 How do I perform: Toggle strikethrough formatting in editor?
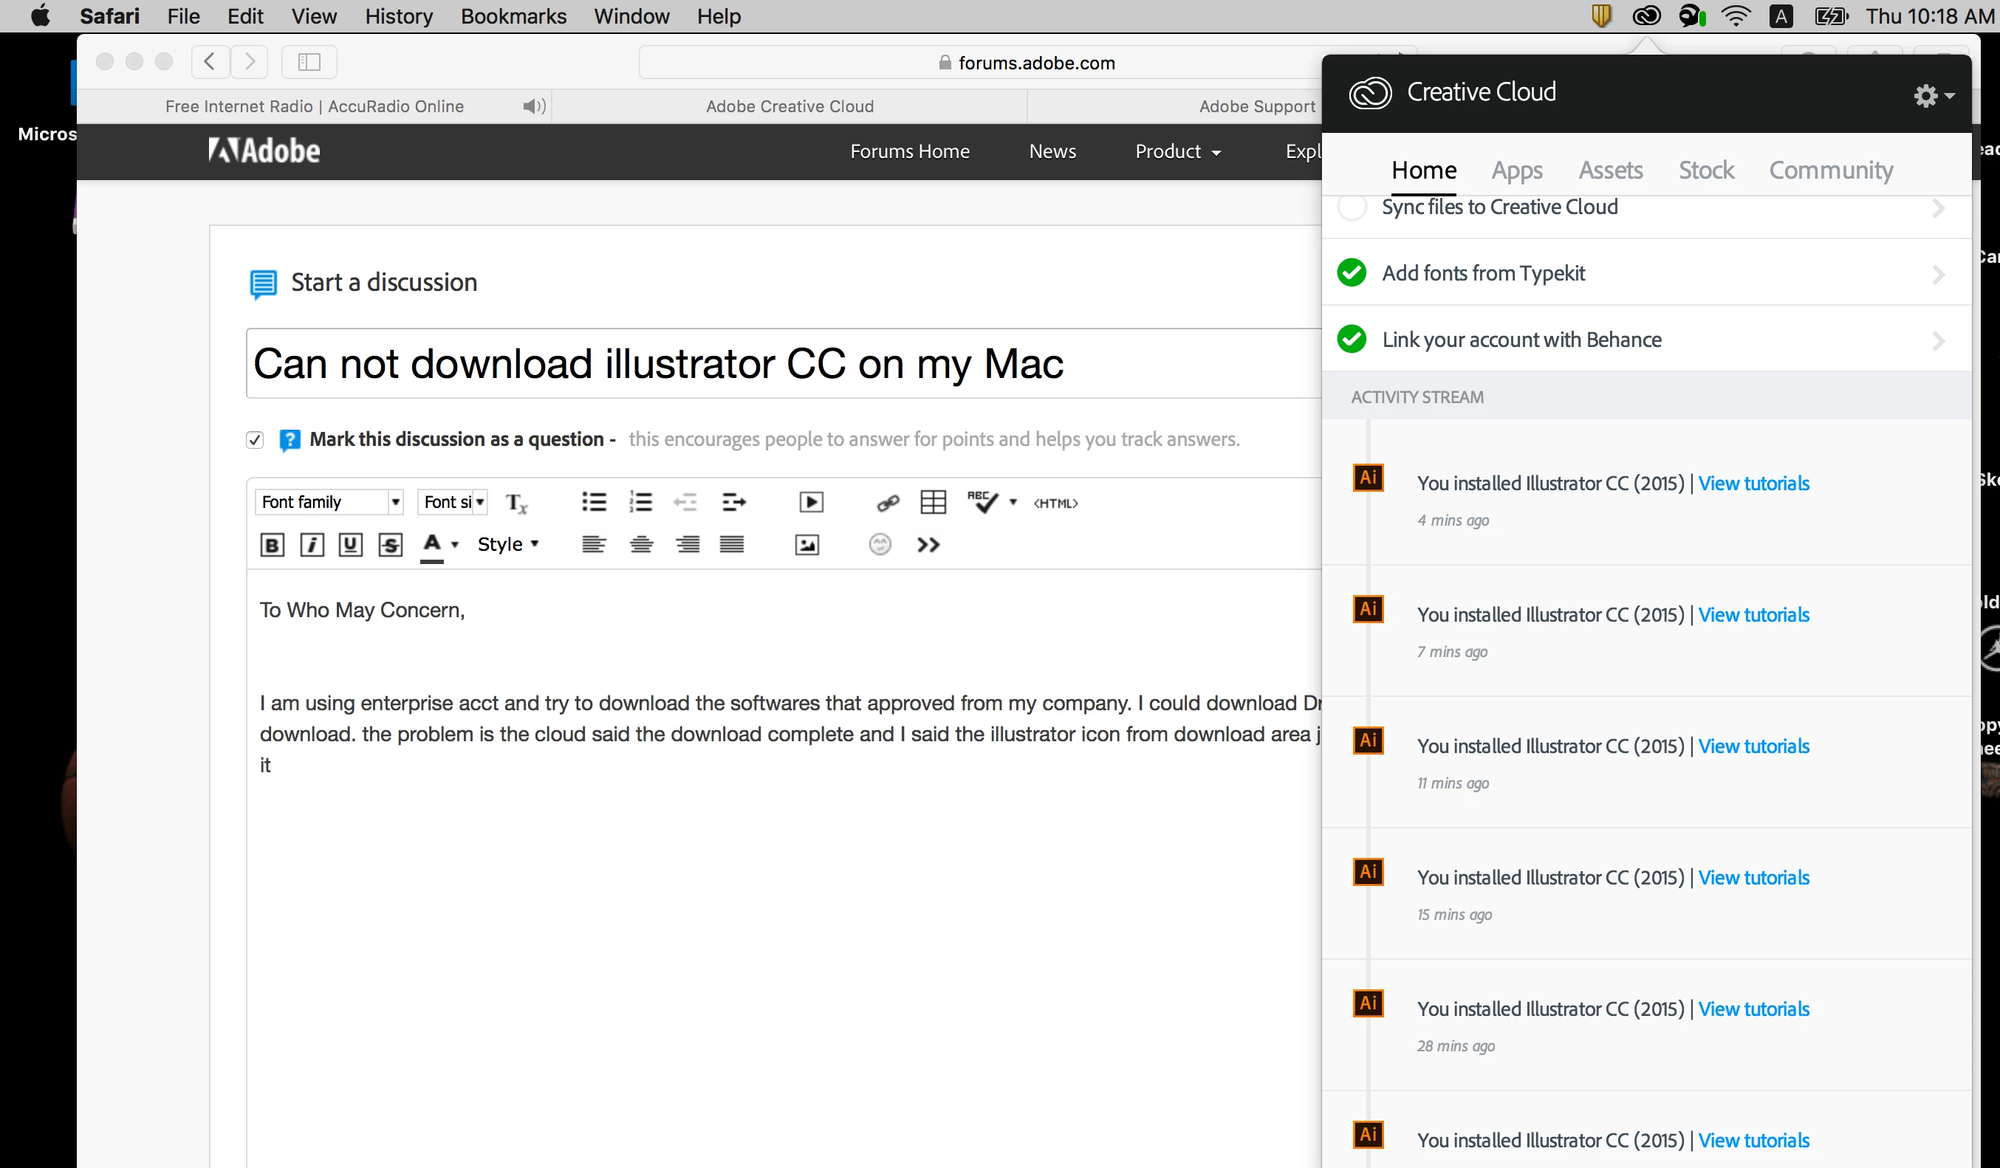tap(390, 544)
